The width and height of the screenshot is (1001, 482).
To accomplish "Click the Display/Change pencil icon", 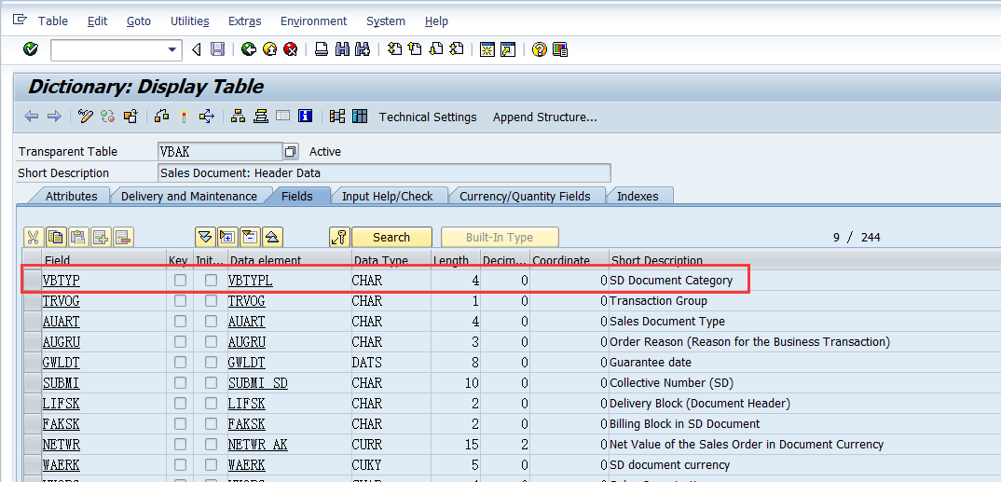I will pos(86,117).
